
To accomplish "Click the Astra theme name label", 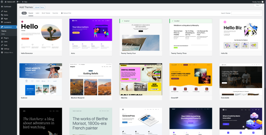I will click(73, 53).
